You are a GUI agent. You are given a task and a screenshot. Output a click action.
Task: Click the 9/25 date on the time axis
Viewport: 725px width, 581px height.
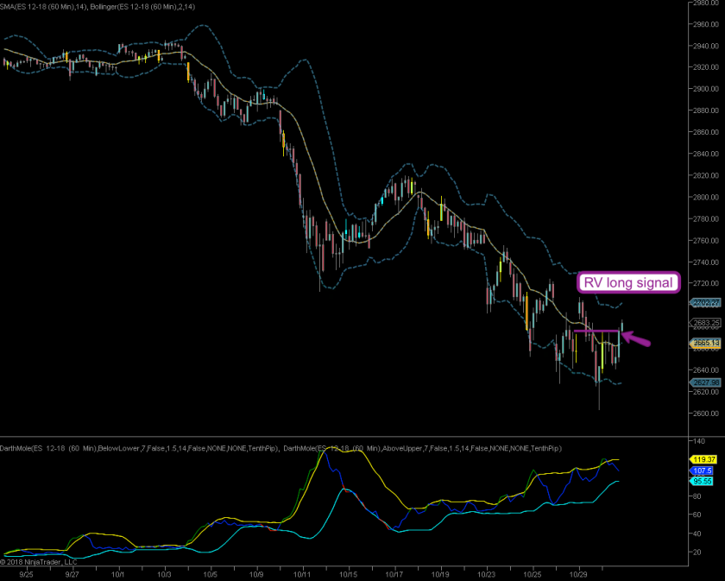[27, 573]
